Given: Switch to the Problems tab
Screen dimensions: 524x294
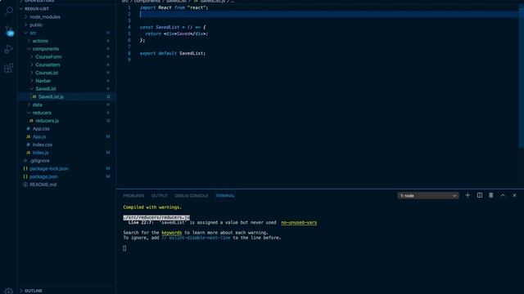Looking at the screenshot, I should coord(133,196).
